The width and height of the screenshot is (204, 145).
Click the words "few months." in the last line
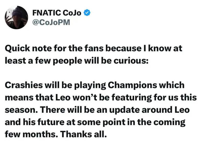coord(29,134)
